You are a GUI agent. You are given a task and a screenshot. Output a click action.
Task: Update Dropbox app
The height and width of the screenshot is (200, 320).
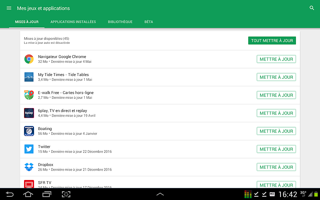click(276, 167)
